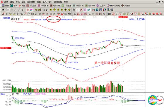This screenshot has width=164, height=108.
Task: Open the 交易委托 menu
Action: [x=58, y=2]
